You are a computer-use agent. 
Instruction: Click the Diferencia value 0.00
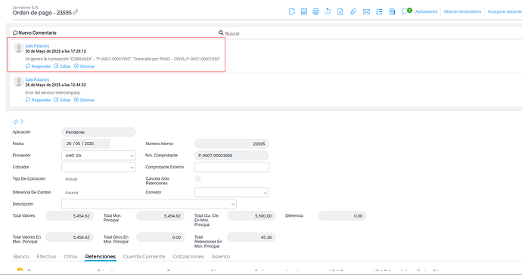point(342,216)
